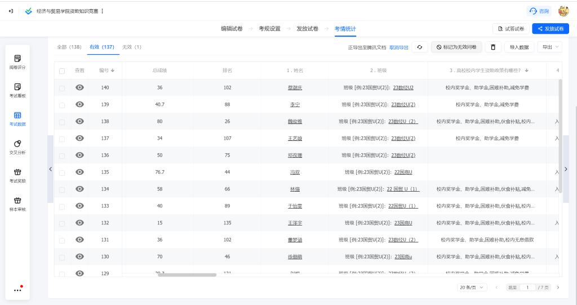View the answer sheet for row 131
The width and height of the screenshot is (577, 305).
pos(79,240)
